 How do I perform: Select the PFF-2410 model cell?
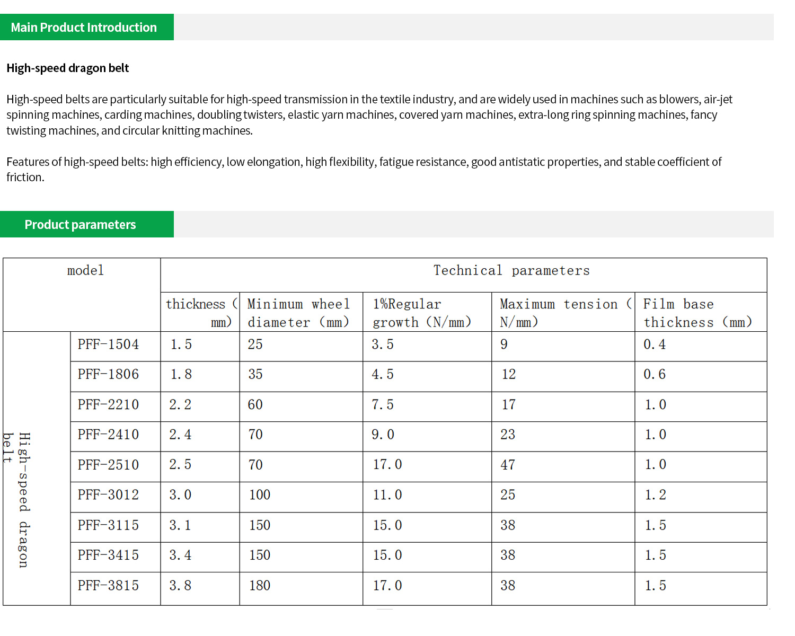pyautogui.click(x=108, y=435)
